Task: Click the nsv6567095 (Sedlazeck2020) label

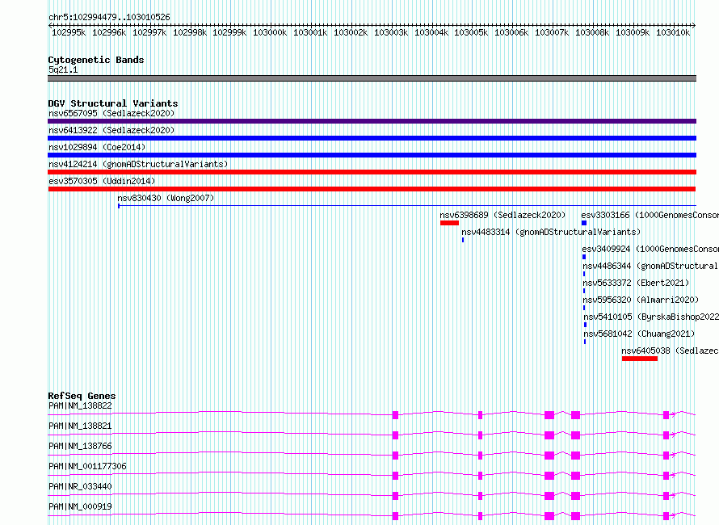Action: click(111, 113)
